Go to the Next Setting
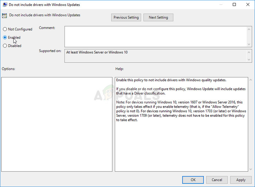255x187 pixels. click(x=158, y=18)
